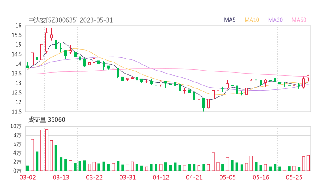Click the 10万 volume axis label

16,126
